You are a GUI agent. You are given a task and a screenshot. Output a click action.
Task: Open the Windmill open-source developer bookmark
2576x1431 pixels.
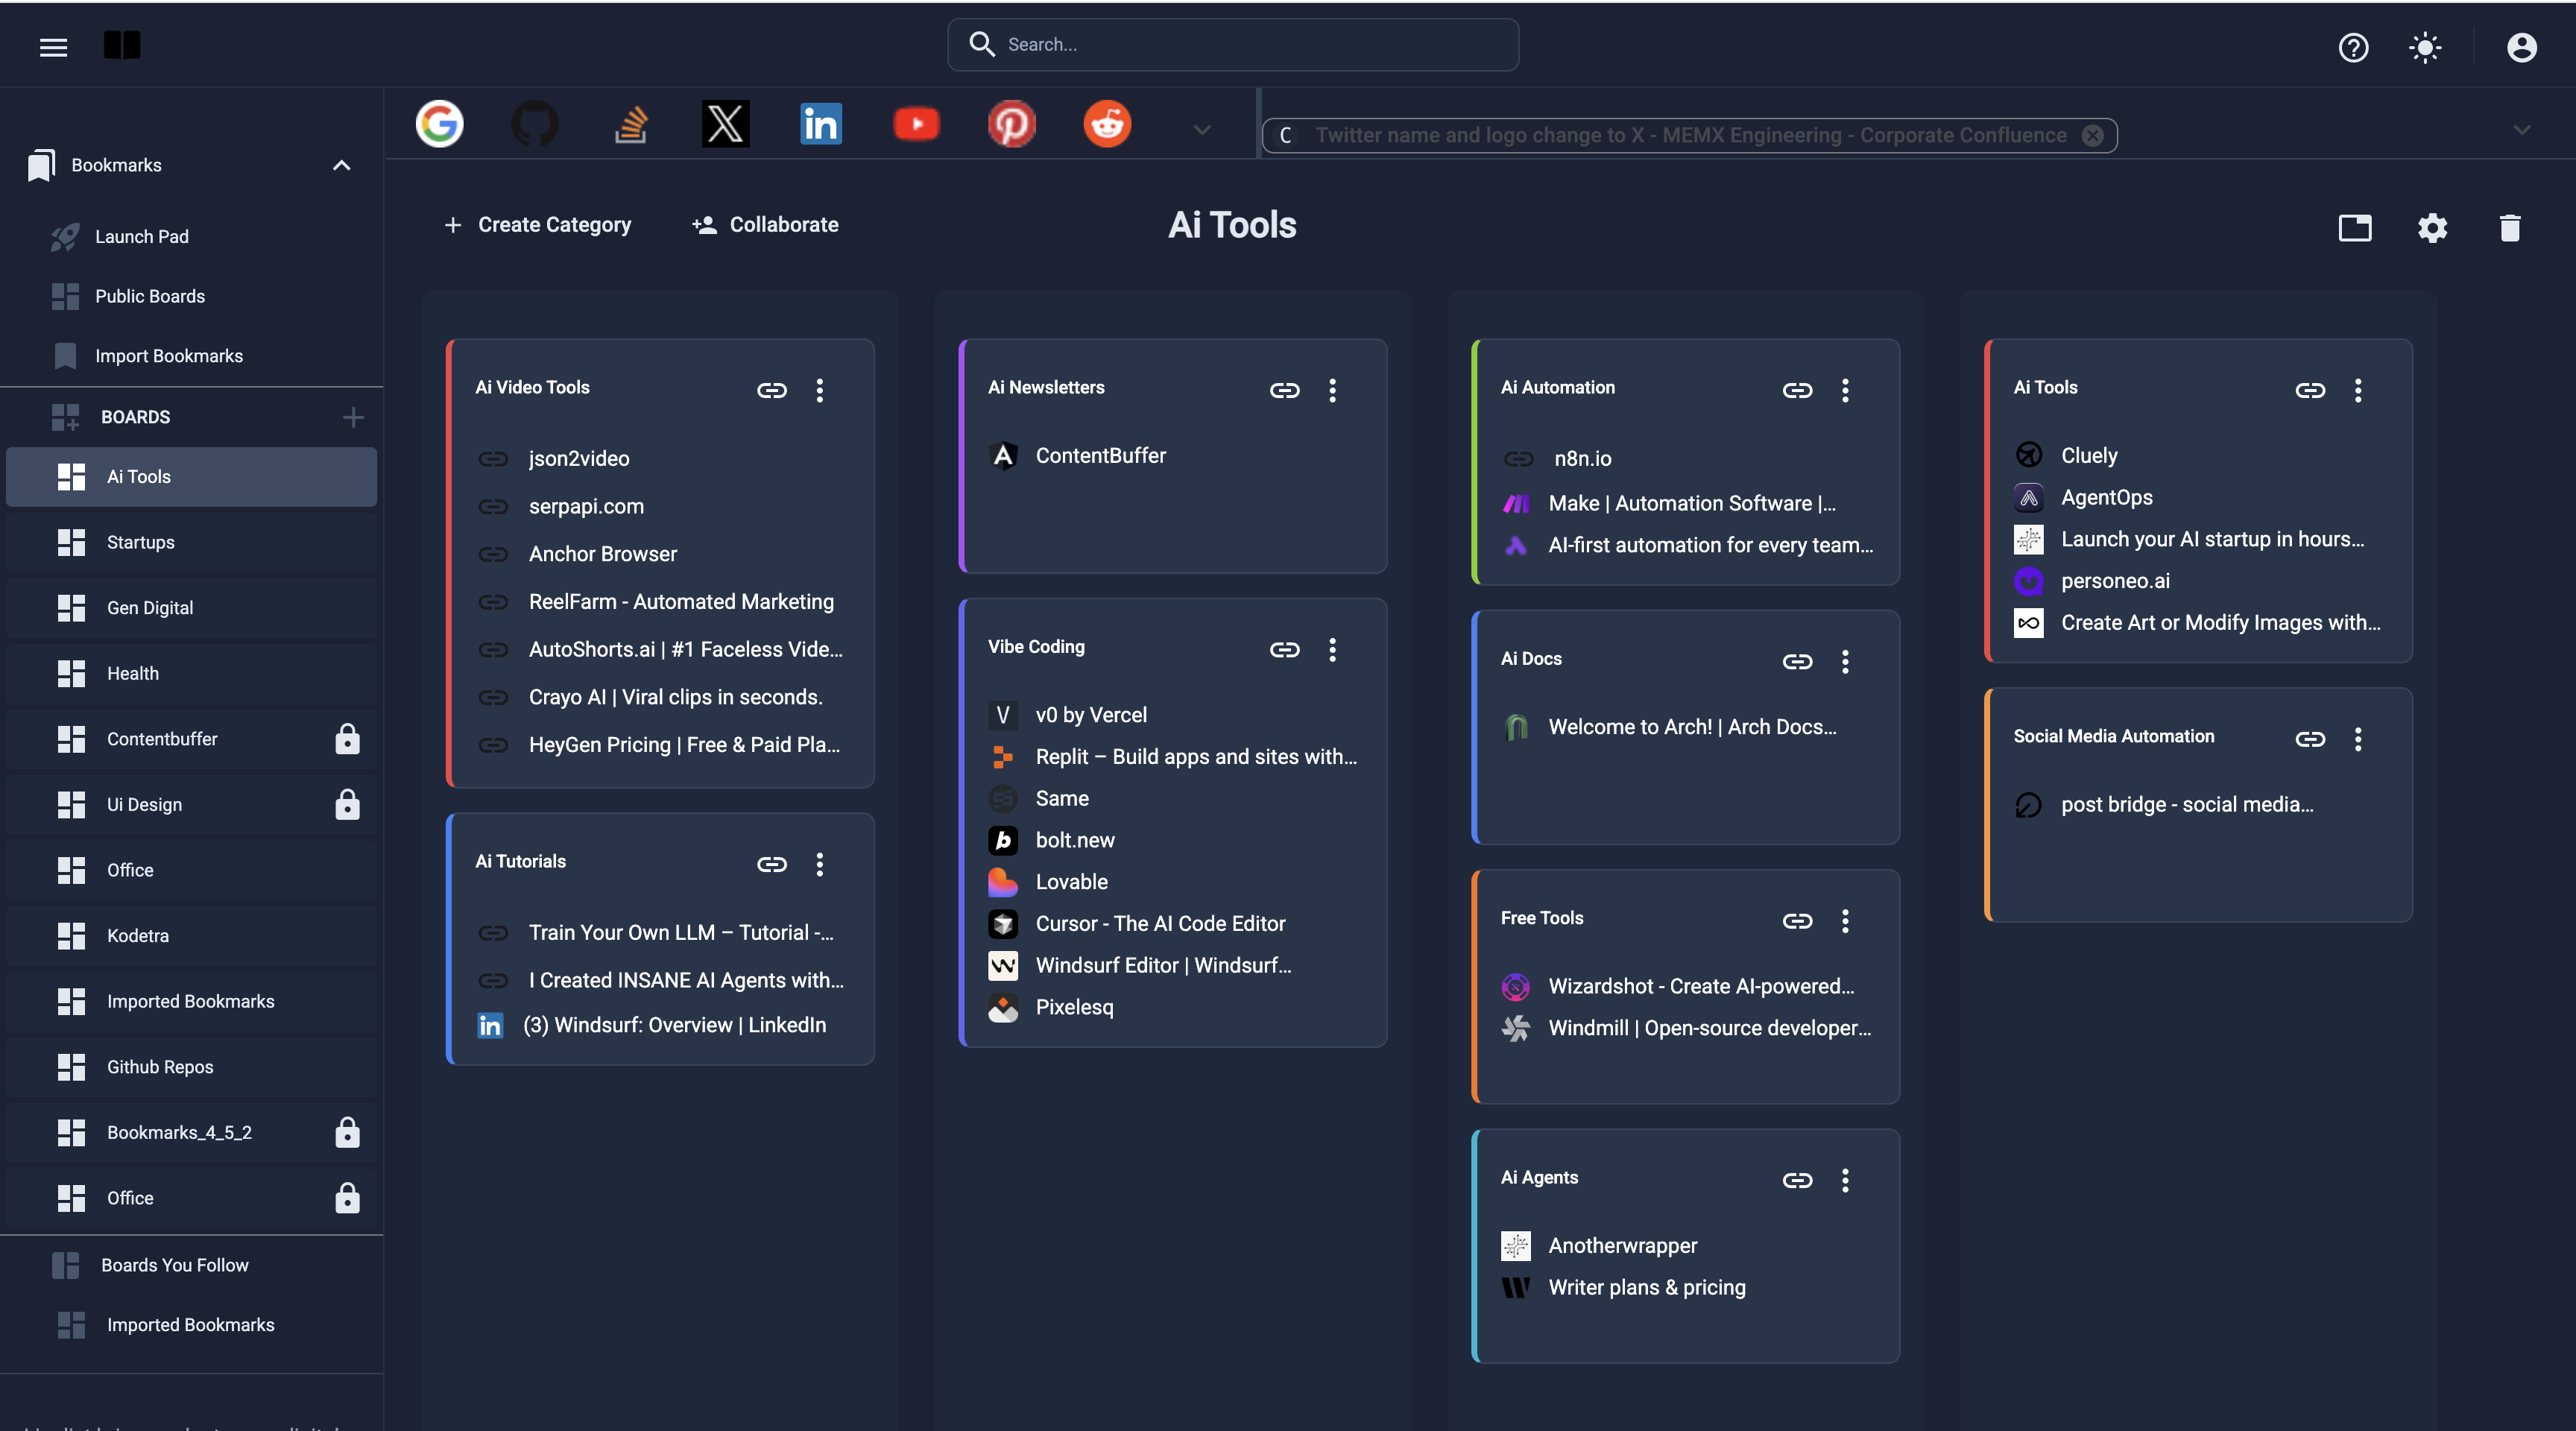click(x=1709, y=1028)
